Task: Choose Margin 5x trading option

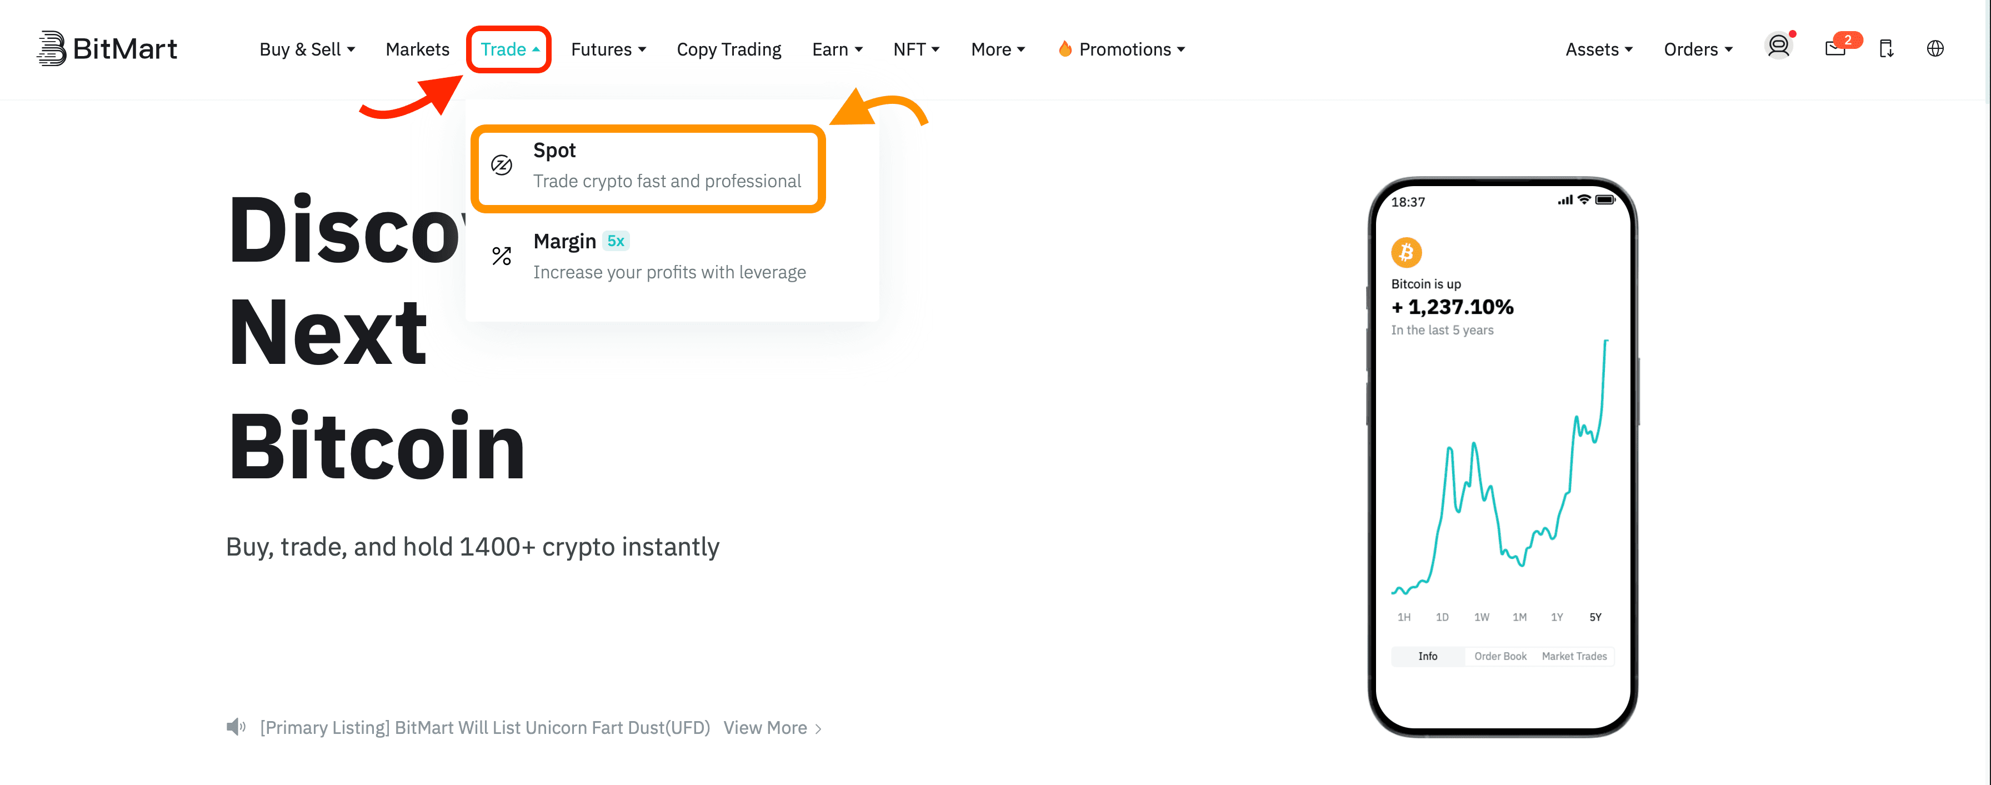Action: point(668,256)
